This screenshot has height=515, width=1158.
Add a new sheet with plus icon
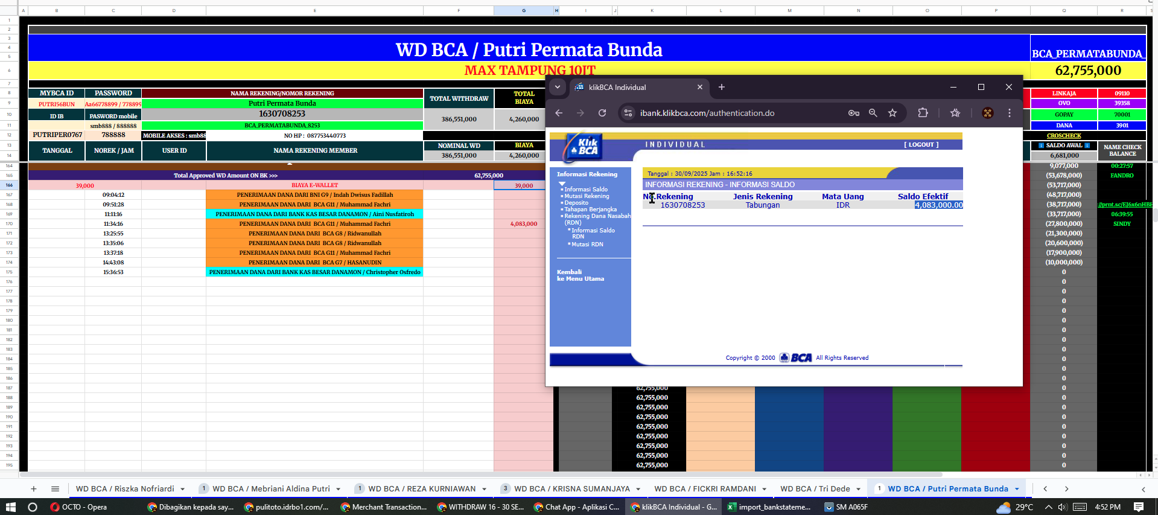pyautogui.click(x=34, y=489)
